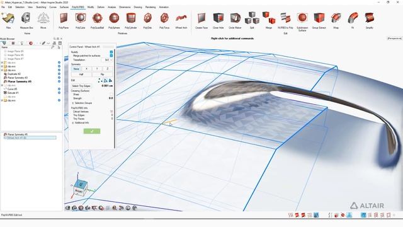
Task: Add a PolyTorus primitive
Action: (x=164, y=21)
